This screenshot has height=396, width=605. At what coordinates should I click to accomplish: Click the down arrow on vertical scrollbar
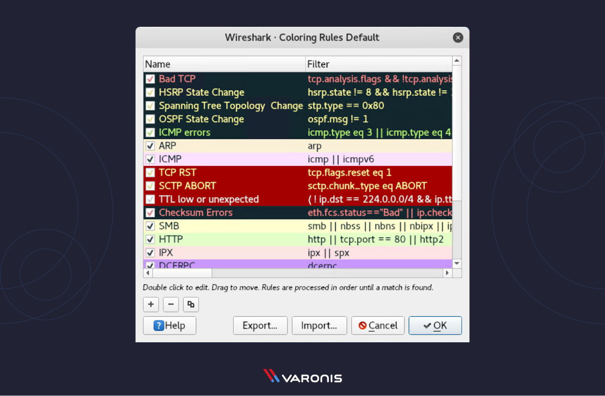[457, 263]
